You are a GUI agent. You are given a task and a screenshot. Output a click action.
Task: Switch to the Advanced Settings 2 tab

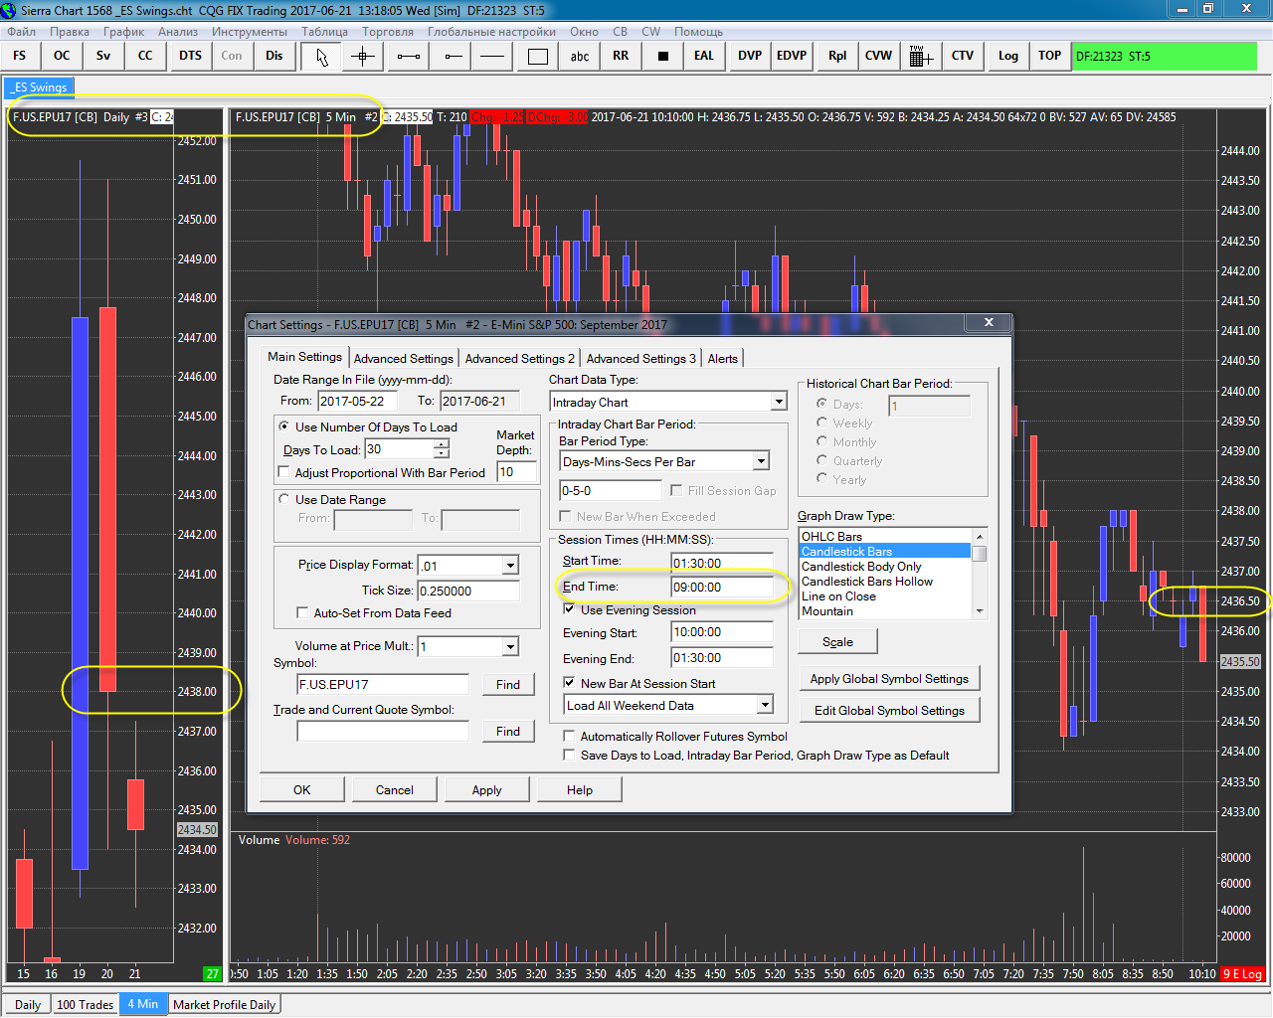pos(519,359)
